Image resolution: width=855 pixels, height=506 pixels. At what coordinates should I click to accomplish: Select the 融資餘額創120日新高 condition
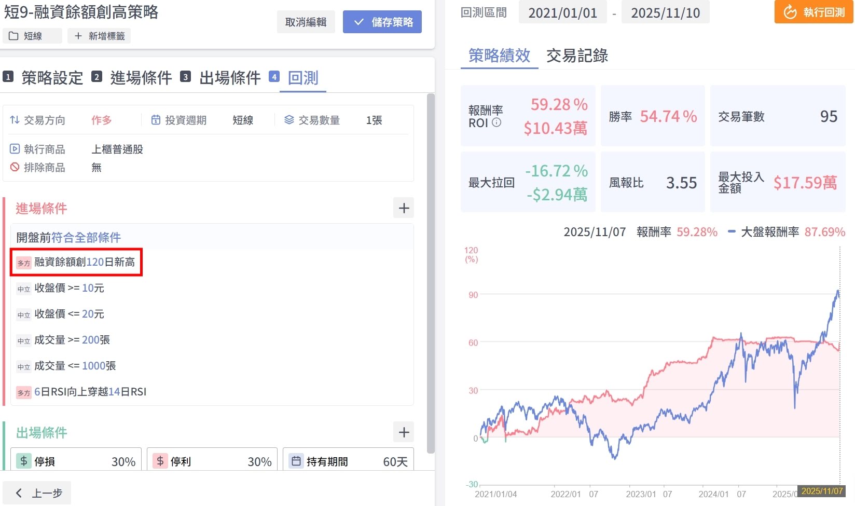[x=84, y=262]
